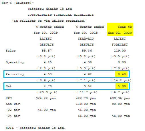The image size is (145, 131).
Task: Select the 'Nittetsu Mining Co Ltd' title line
Action: tap(50, 9)
